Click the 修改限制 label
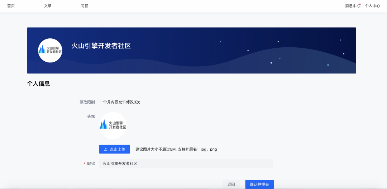The image size is (387, 189). [x=87, y=102]
